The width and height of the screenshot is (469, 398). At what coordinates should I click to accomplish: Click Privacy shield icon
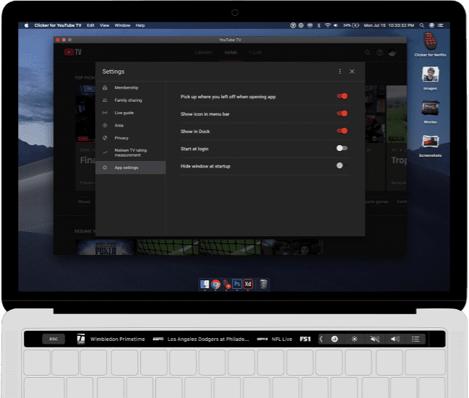[x=105, y=138]
